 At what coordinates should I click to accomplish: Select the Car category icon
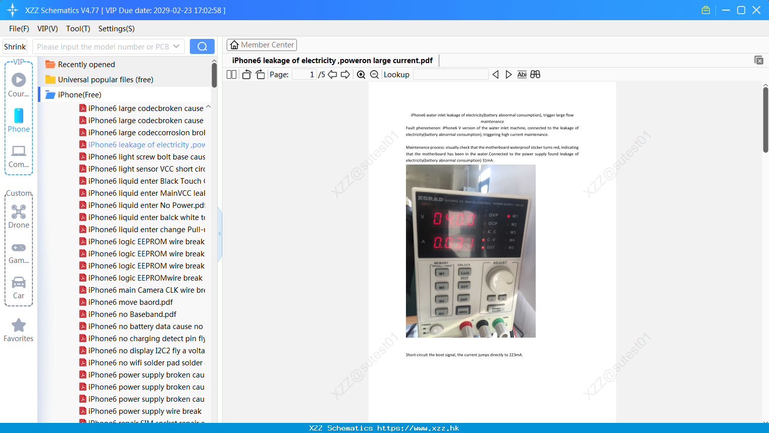19,288
